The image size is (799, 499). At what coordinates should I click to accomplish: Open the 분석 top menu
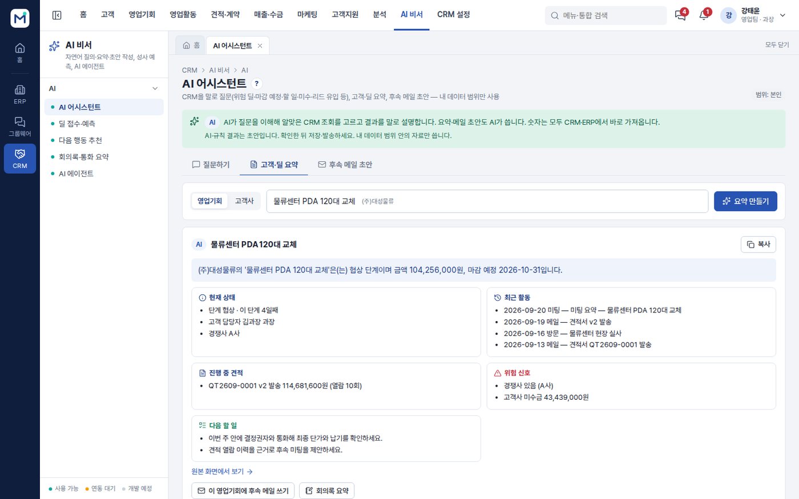pyautogui.click(x=380, y=15)
